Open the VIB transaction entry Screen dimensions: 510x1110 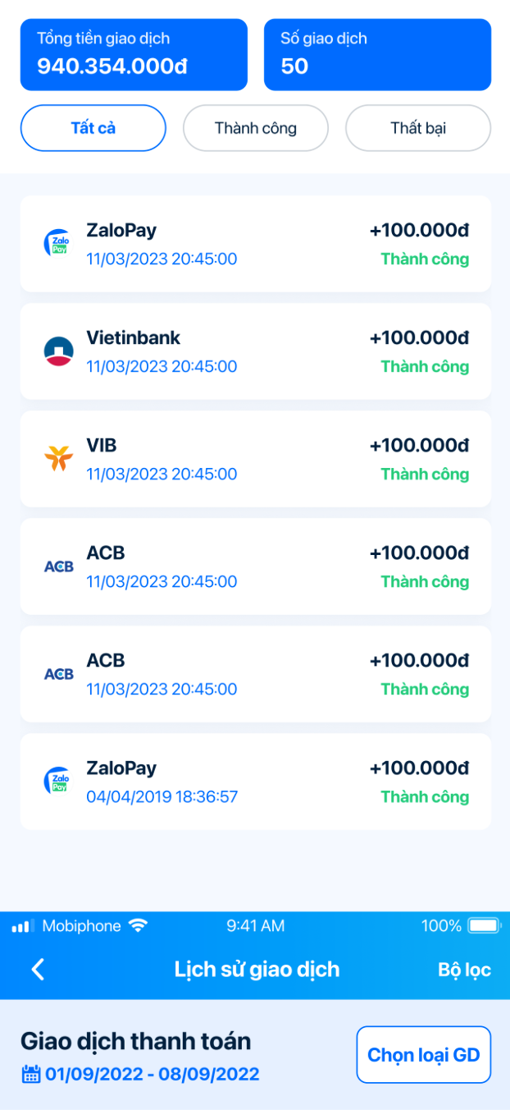pos(256,459)
